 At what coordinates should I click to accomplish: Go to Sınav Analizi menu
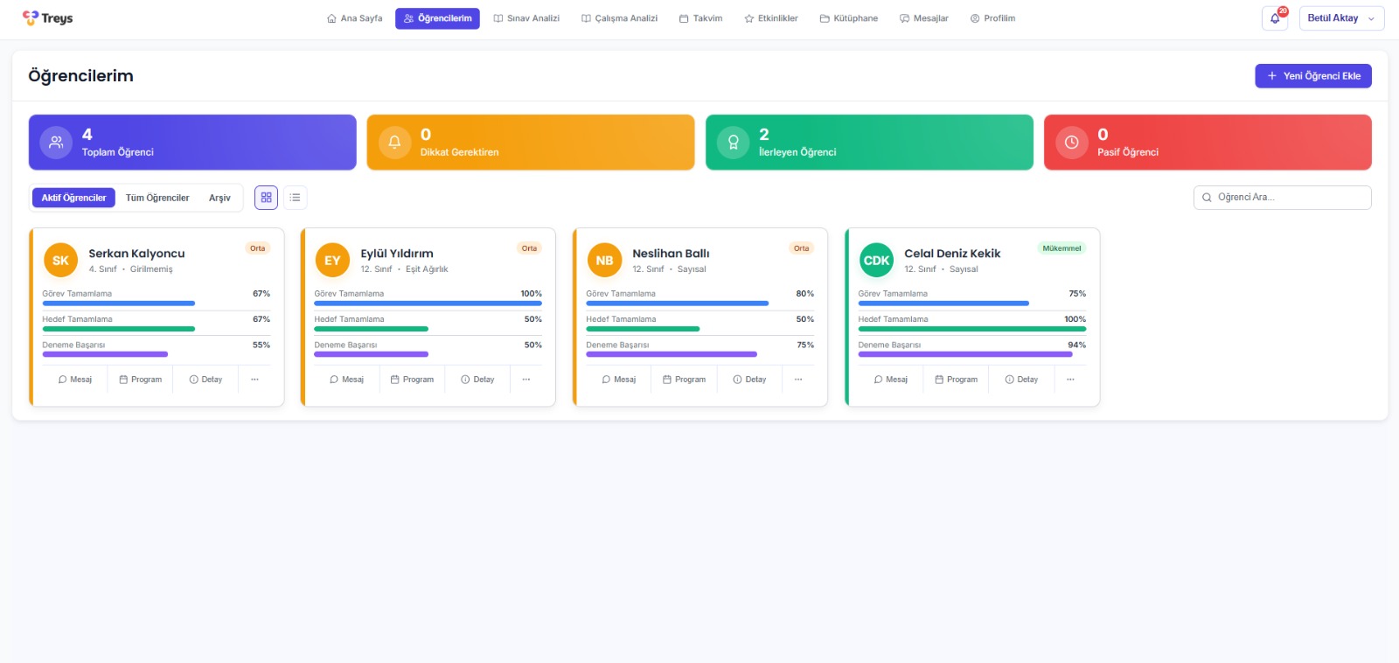(526, 18)
